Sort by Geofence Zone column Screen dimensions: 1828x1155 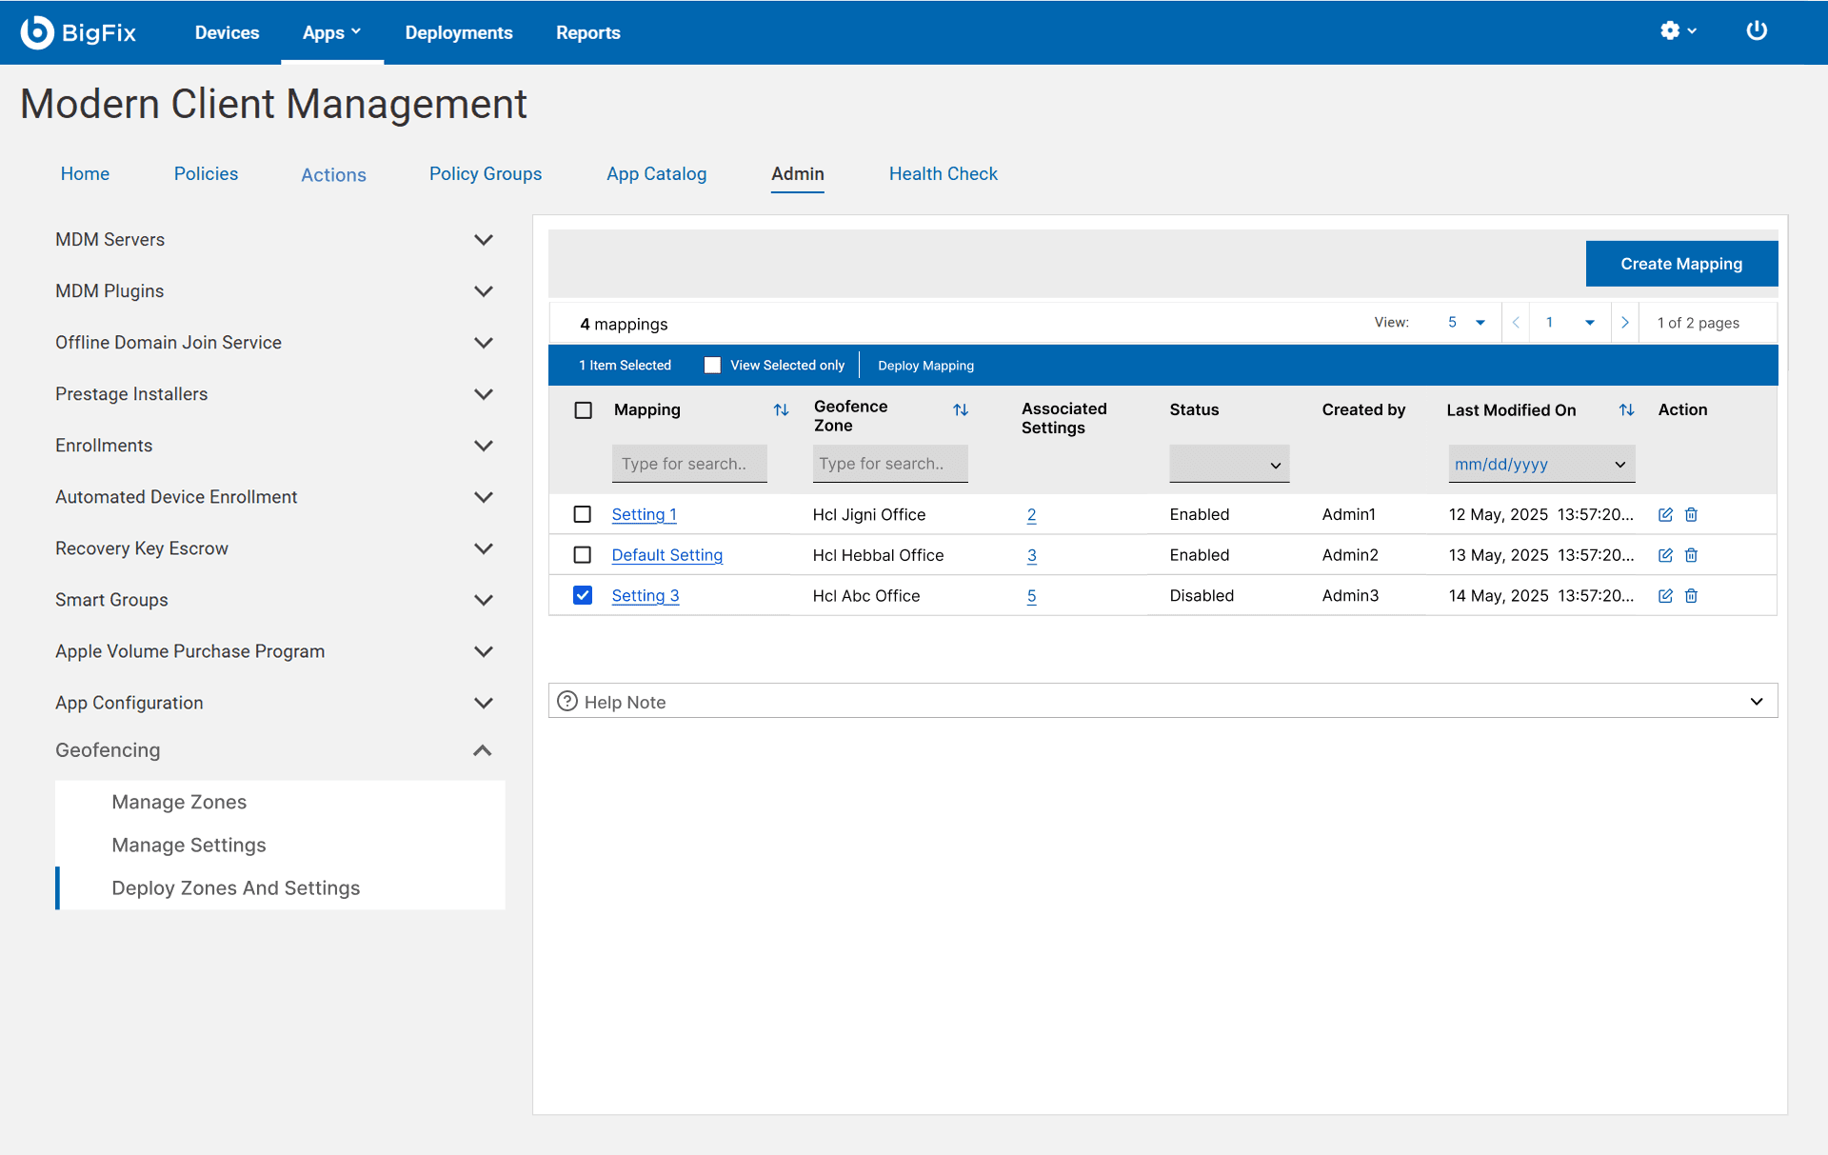click(961, 410)
